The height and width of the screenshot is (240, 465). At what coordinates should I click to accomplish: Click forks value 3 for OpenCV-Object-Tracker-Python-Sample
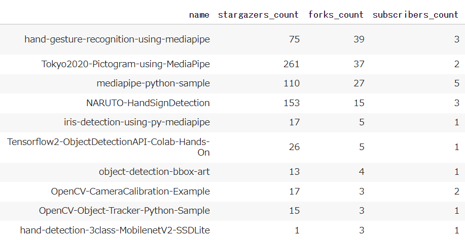[x=362, y=211]
